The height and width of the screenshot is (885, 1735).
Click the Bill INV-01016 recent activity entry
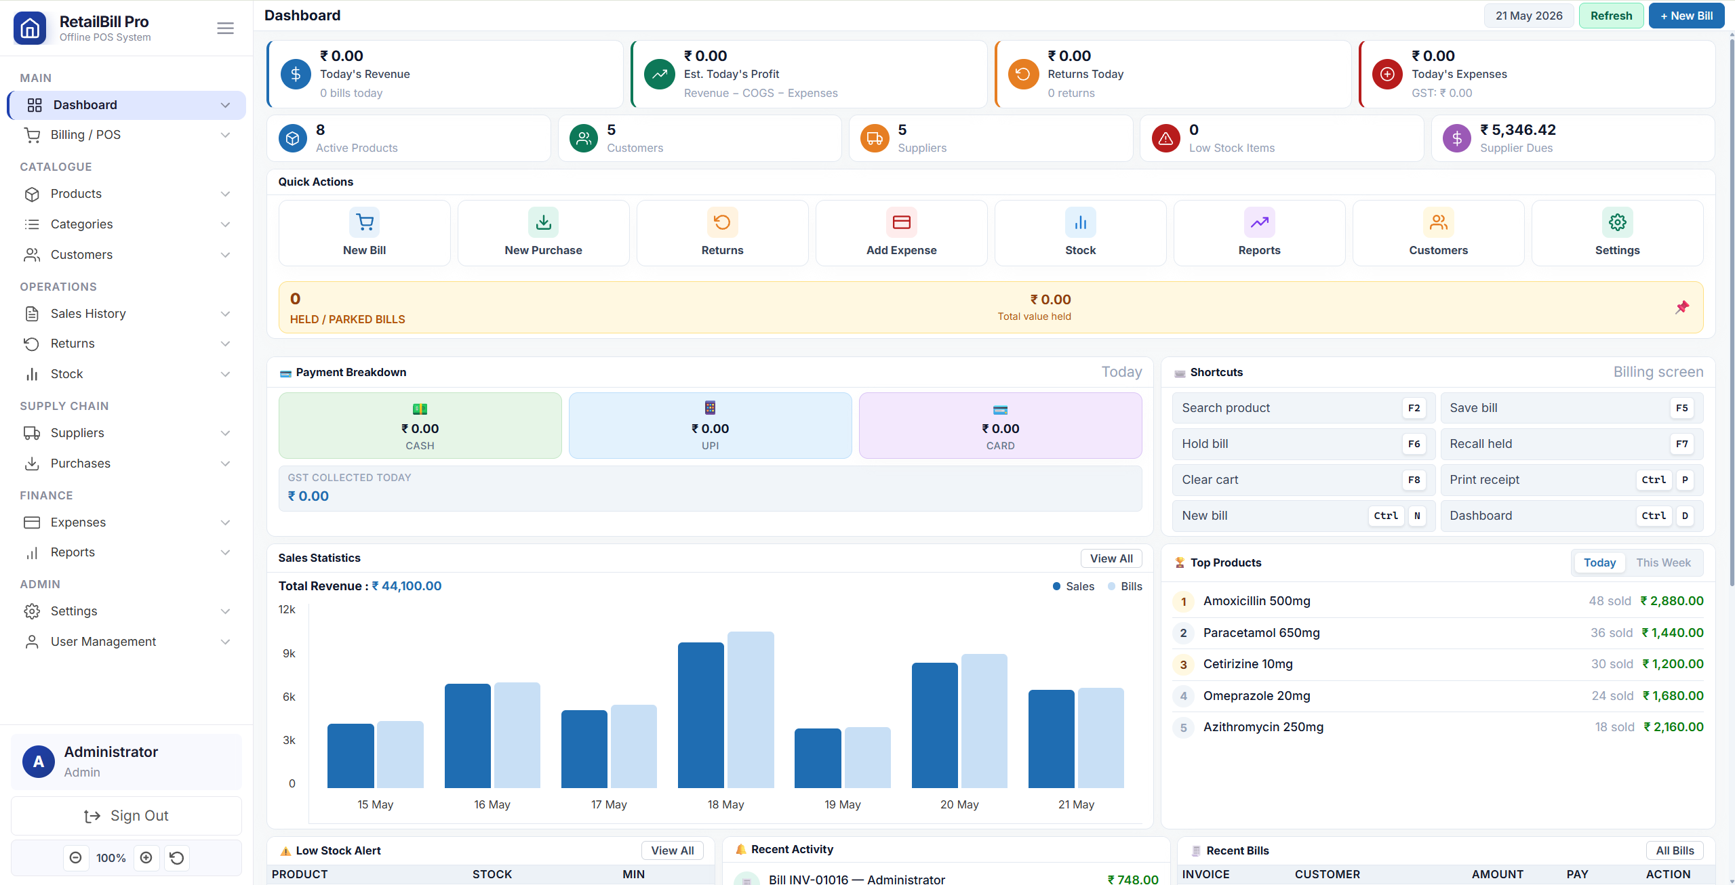coord(946,878)
